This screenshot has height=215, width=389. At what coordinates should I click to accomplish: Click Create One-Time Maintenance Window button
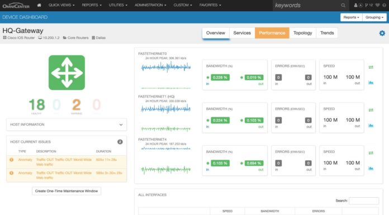coord(67,191)
